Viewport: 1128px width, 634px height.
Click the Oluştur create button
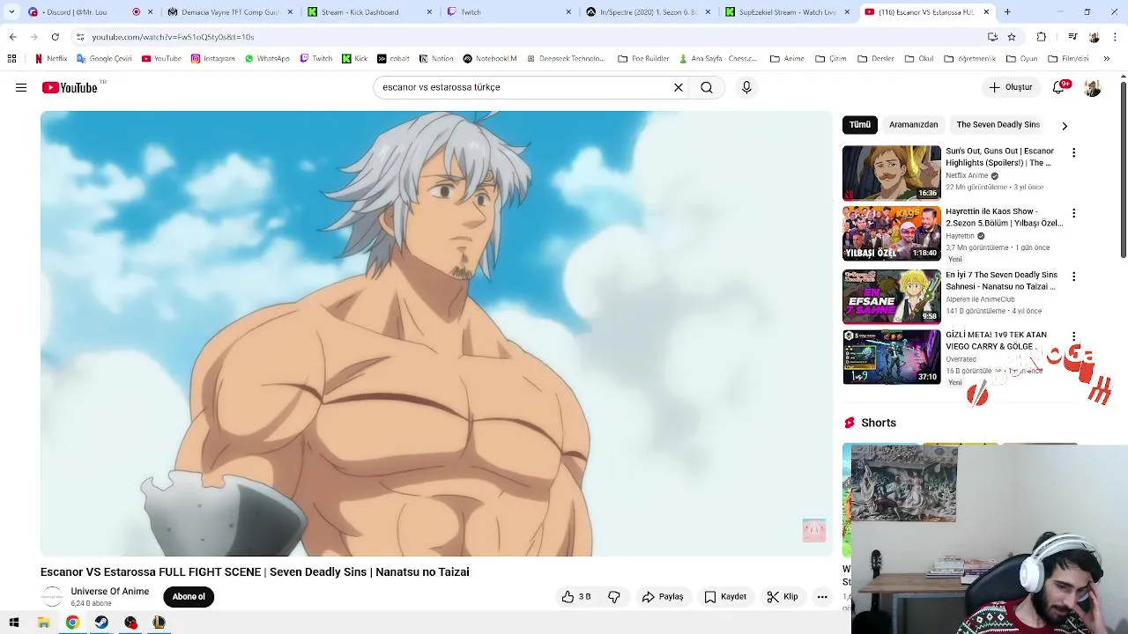click(x=1011, y=87)
